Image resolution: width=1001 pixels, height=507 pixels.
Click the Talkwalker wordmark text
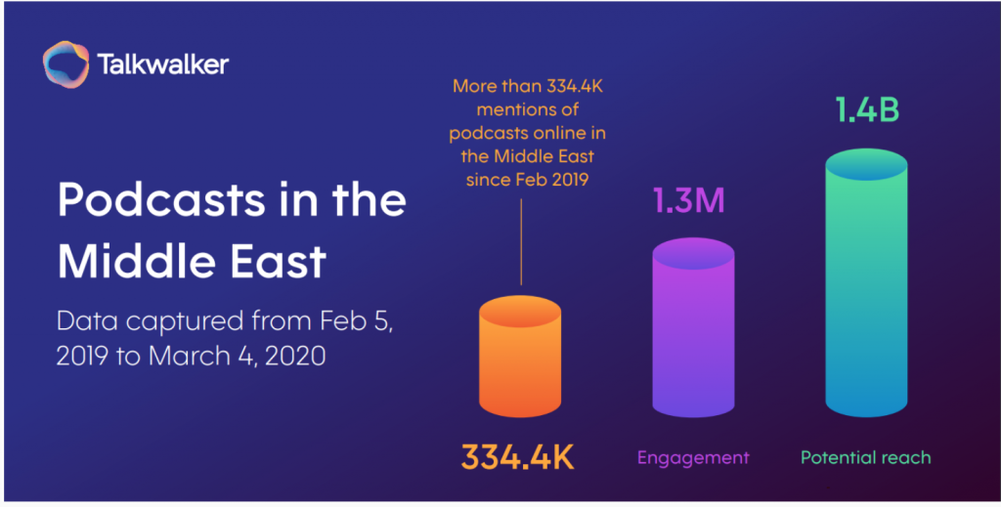(163, 65)
